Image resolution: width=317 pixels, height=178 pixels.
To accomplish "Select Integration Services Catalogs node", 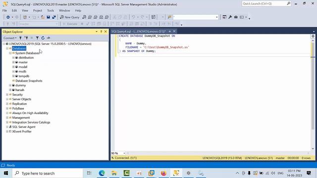I will 31,122.
